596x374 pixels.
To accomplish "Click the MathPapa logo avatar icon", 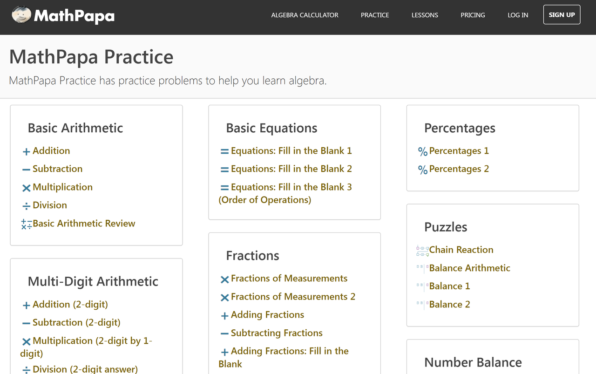I will click(x=21, y=15).
